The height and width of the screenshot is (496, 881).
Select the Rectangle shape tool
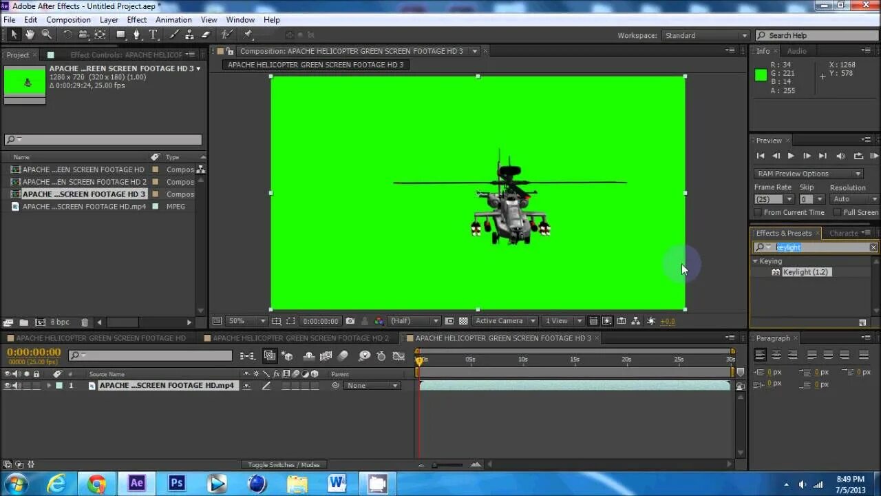coord(120,34)
